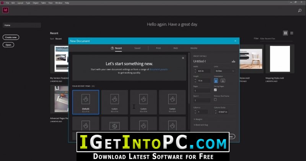Open the View menu

(x=50, y=3)
